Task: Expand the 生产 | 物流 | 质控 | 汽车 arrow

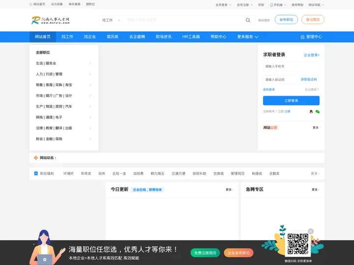Action: point(90,106)
